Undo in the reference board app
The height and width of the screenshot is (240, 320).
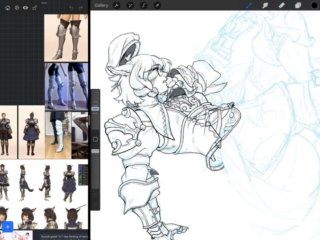(x=71, y=8)
